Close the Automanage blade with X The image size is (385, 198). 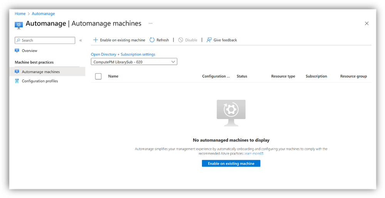click(367, 23)
